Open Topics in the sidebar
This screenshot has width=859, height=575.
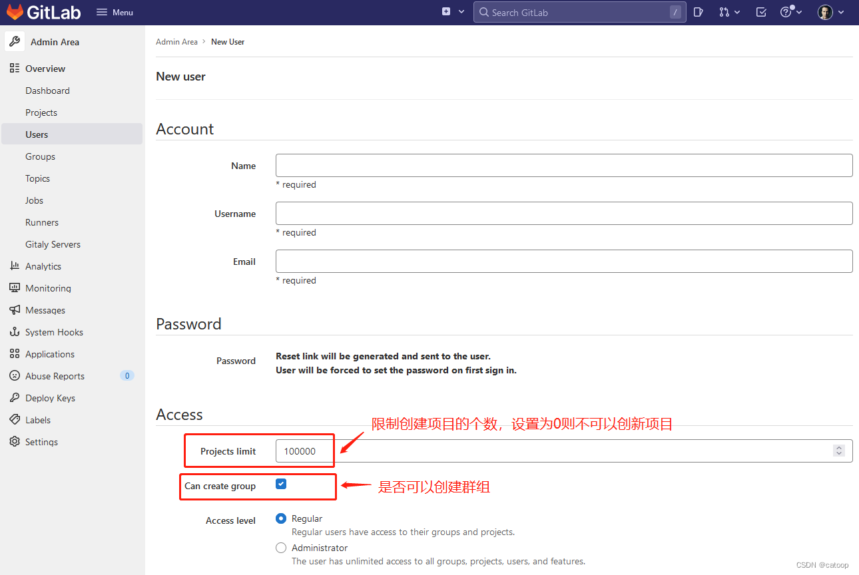click(38, 178)
